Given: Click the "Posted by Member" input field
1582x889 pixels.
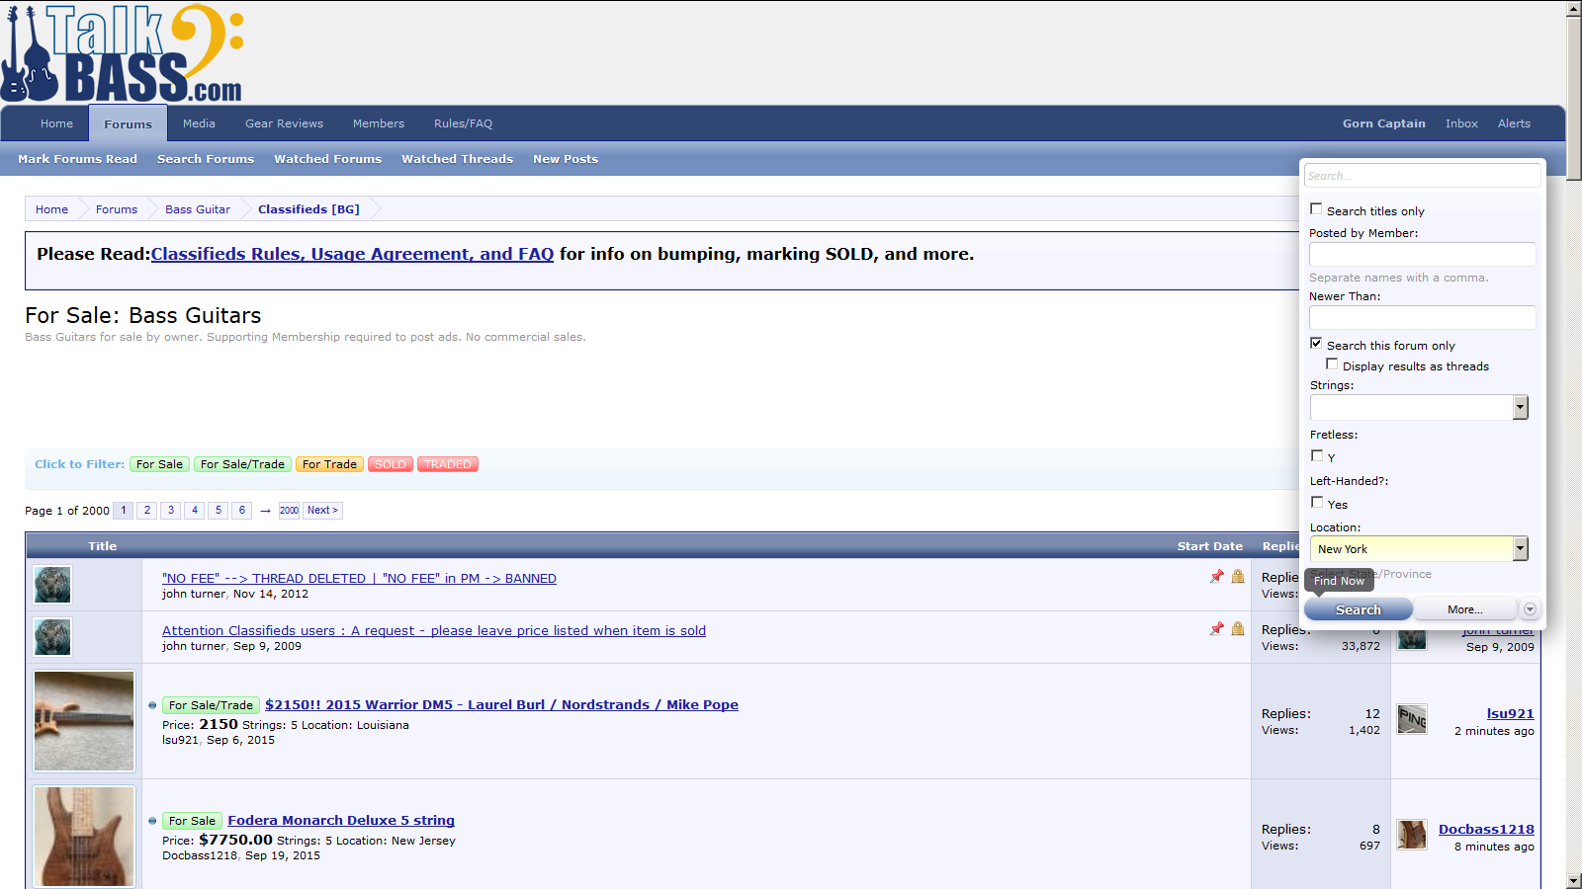Looking at the screenshot, I should [x=1422, y=254].
